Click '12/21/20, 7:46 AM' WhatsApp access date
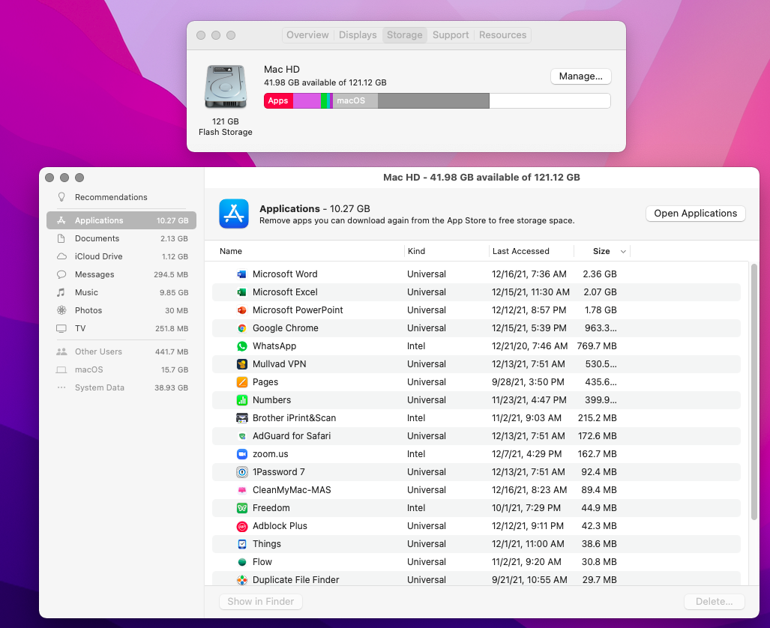 (529, 346)
